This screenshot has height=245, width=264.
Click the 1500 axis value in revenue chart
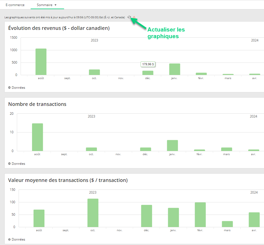click(x=14, y=37)
